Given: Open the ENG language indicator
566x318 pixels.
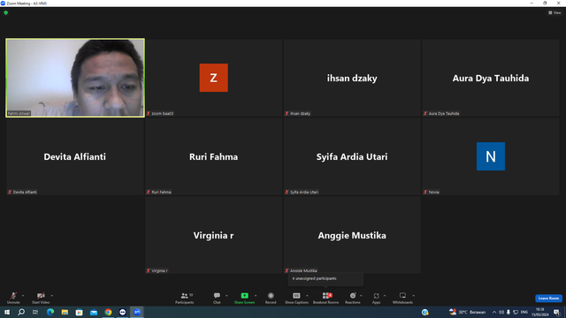Looking at the screenshot, I should tap(524, 312).
